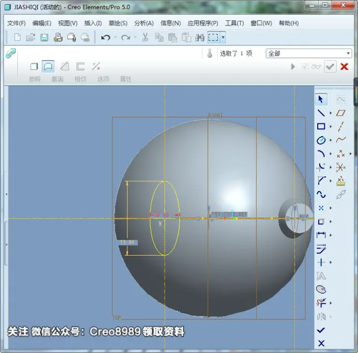
Task: Open the 全部 filter dropdown
Action: 309,53
